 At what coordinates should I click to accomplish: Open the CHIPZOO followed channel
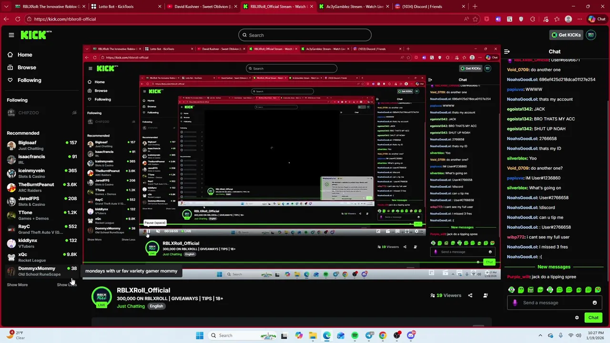42,113
